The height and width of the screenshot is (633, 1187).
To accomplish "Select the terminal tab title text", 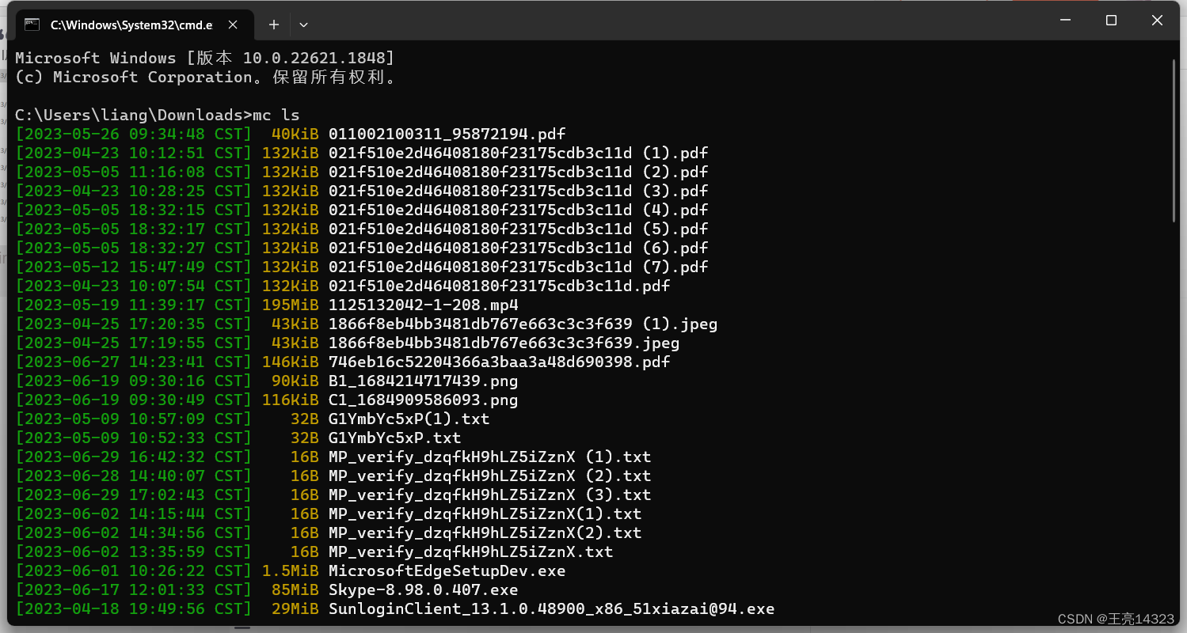I will tap(131, 25).
